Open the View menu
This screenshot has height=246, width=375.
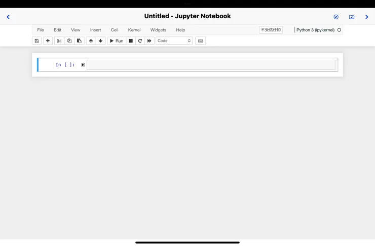pyautogui.click(x=76, y=30)
